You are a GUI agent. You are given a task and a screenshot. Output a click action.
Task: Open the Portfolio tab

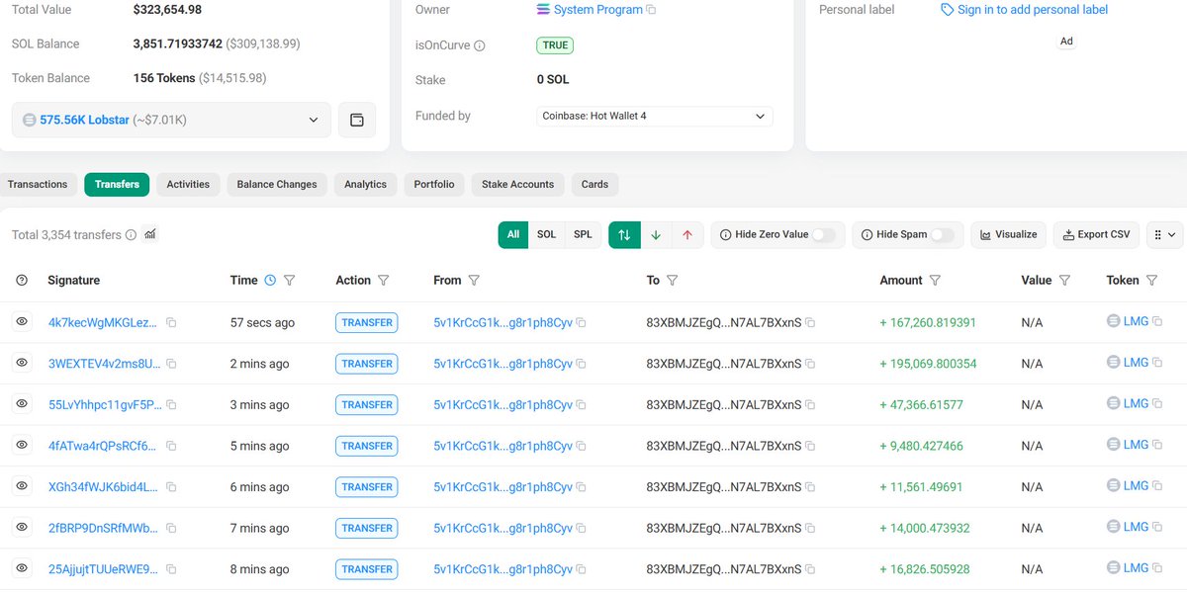click(x=434, y=184)
